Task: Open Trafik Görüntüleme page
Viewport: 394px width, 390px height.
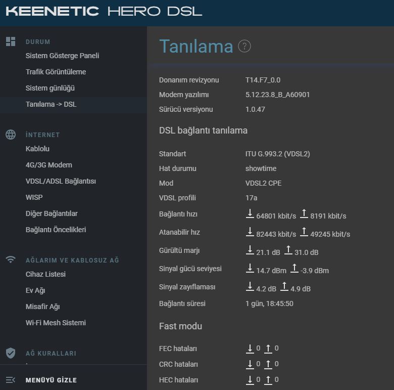Action: coord(56,72)
